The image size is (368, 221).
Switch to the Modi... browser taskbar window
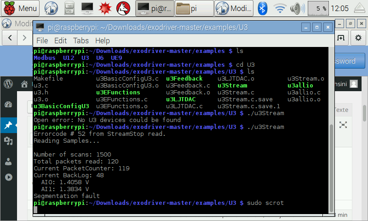[234, 8]
